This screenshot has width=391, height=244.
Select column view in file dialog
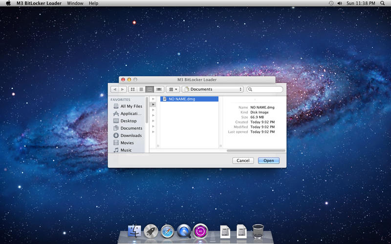coord(150,89)
